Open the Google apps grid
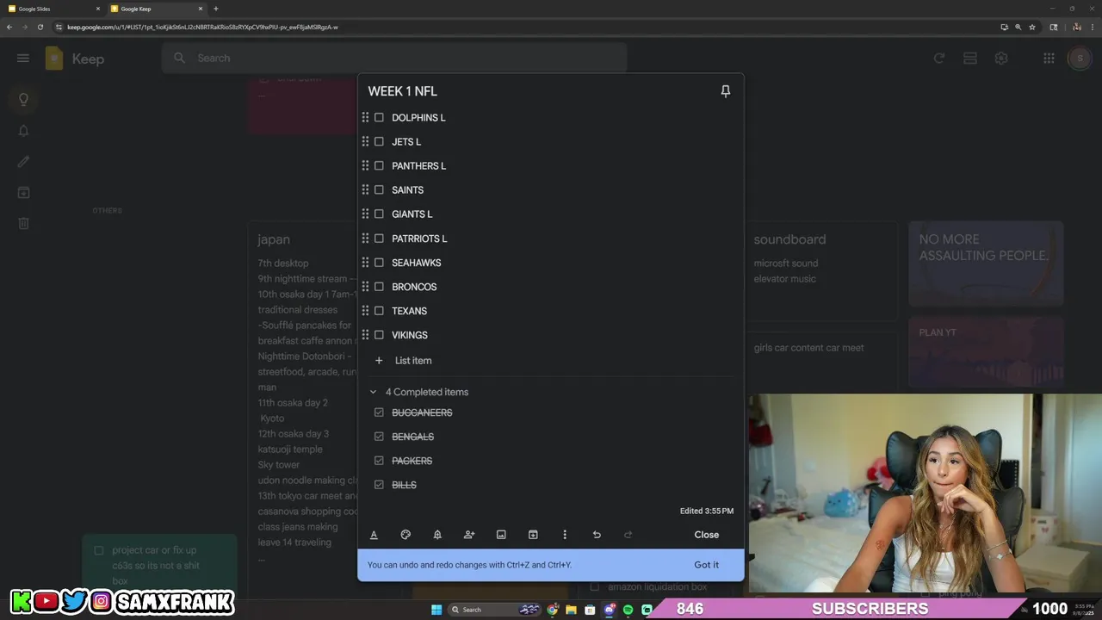1102x620 pixels. pyautogui.click(x=1049, y=58)
